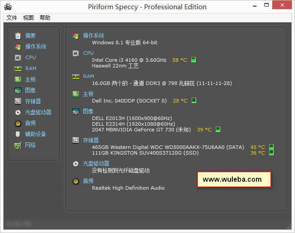Click the RAM stick icon in sidebar
The width and height of the screenshot is (295, 233).
(x=18, y=69)
